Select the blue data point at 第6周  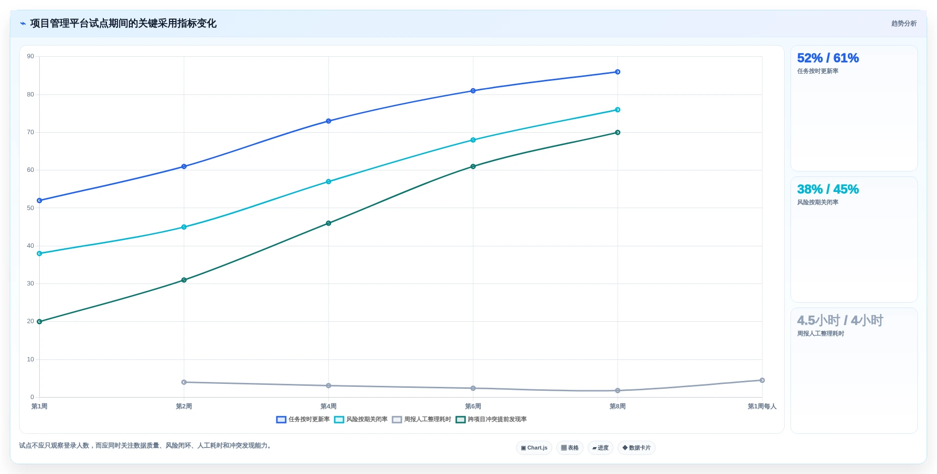click(473, 91)
